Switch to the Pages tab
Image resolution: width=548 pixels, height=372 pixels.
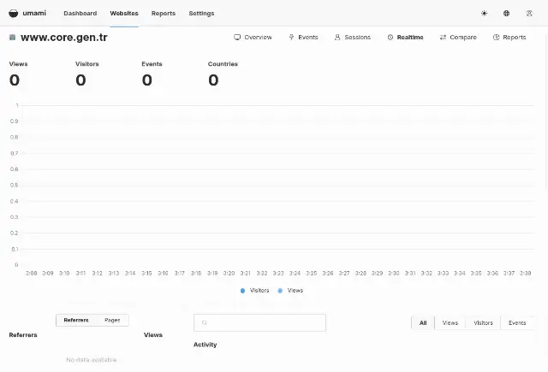[112, 320]
